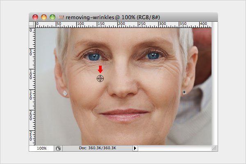246x164 pixels.
Task: Click the horizontal scrollbar track
Action: (175, 148)
